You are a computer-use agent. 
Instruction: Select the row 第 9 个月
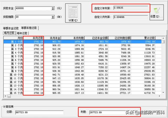coord(82,71)
